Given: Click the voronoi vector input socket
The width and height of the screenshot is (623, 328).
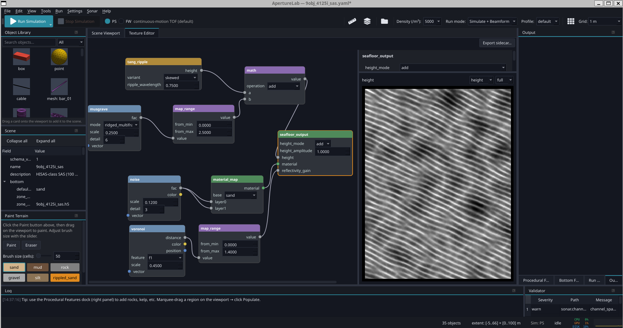Looking at the screenshot, I should [129, 271].
